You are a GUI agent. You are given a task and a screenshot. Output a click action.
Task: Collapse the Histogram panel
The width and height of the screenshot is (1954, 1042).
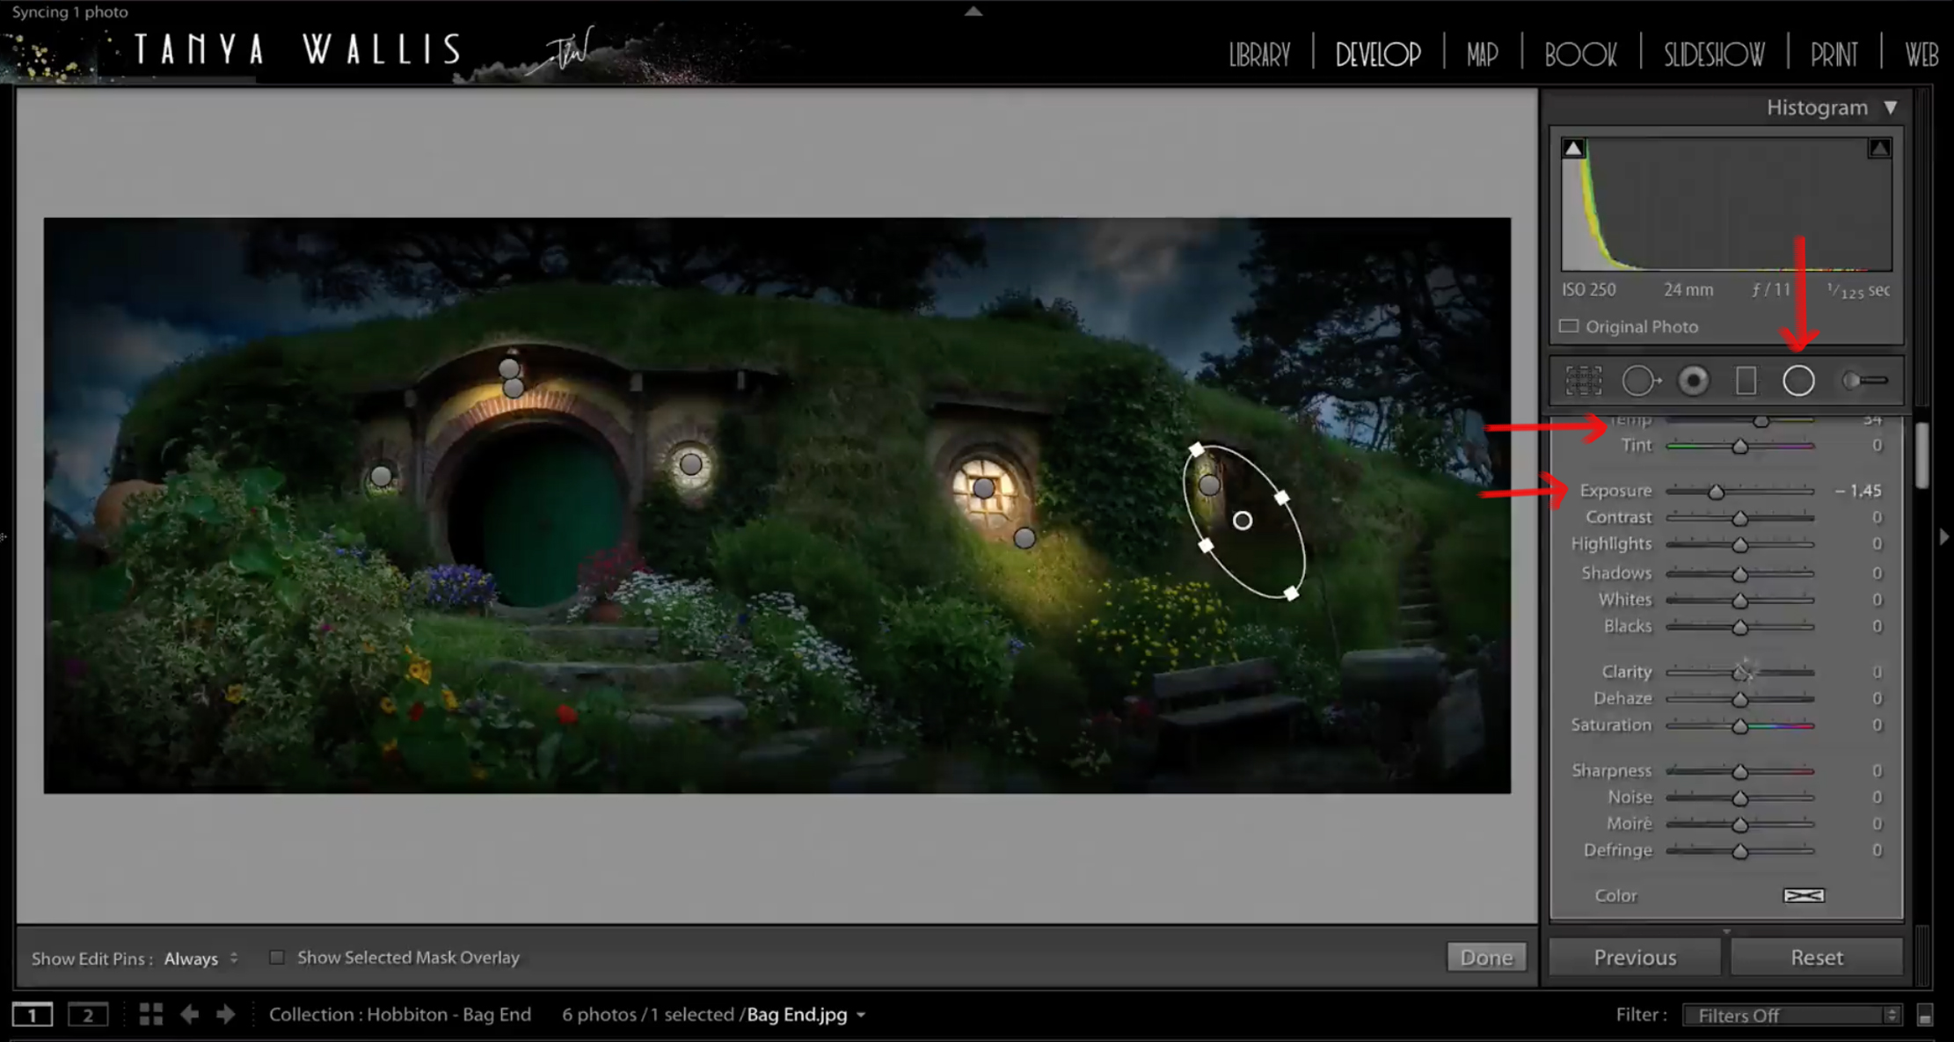click(x=1891, y=107)
